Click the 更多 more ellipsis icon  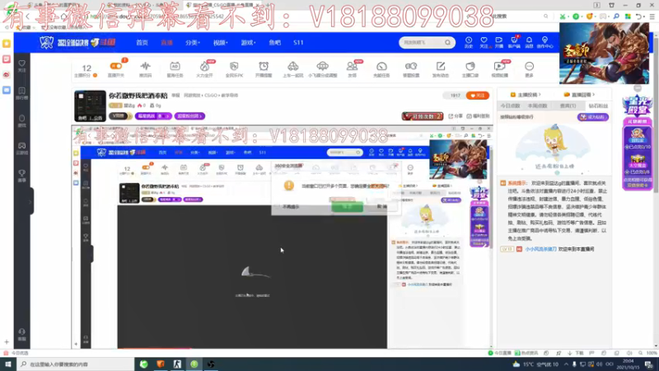point(529,67)
